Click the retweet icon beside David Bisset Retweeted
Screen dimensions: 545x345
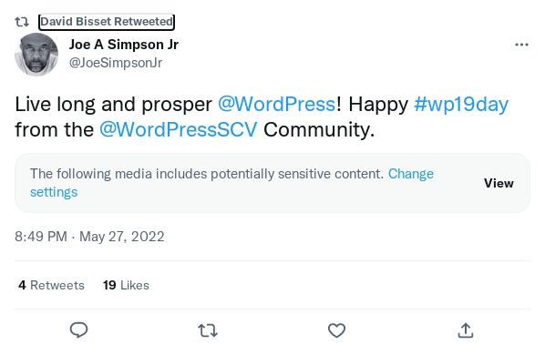click(x=22, y=22)
